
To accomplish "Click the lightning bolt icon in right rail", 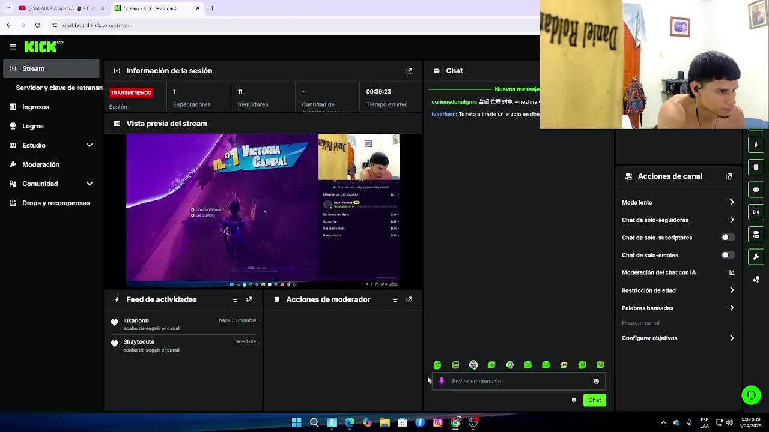I will pos(756,145).
